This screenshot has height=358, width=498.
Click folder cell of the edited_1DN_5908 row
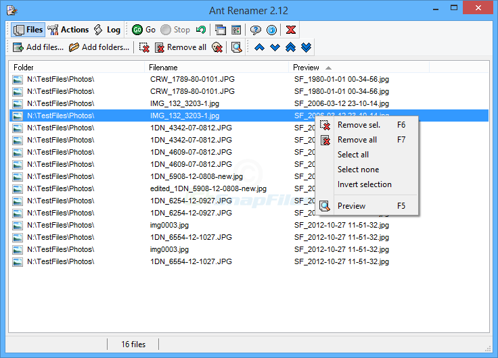pos(61,188)
